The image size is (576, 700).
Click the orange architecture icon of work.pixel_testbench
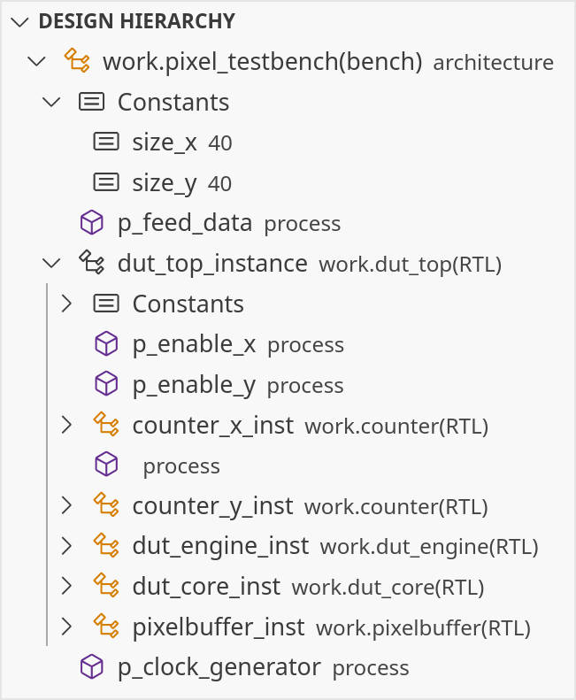click(x=78, y=61)
